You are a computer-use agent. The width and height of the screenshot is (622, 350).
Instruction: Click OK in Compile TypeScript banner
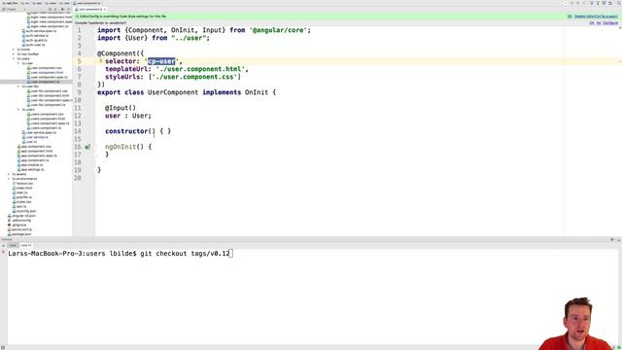coord(592,23)
